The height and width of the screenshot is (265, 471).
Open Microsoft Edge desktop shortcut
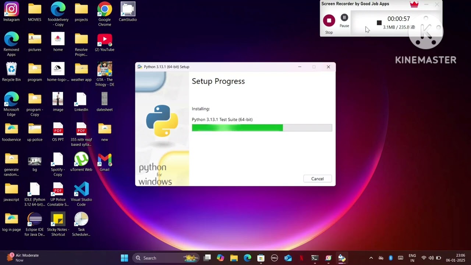(11, 104)
